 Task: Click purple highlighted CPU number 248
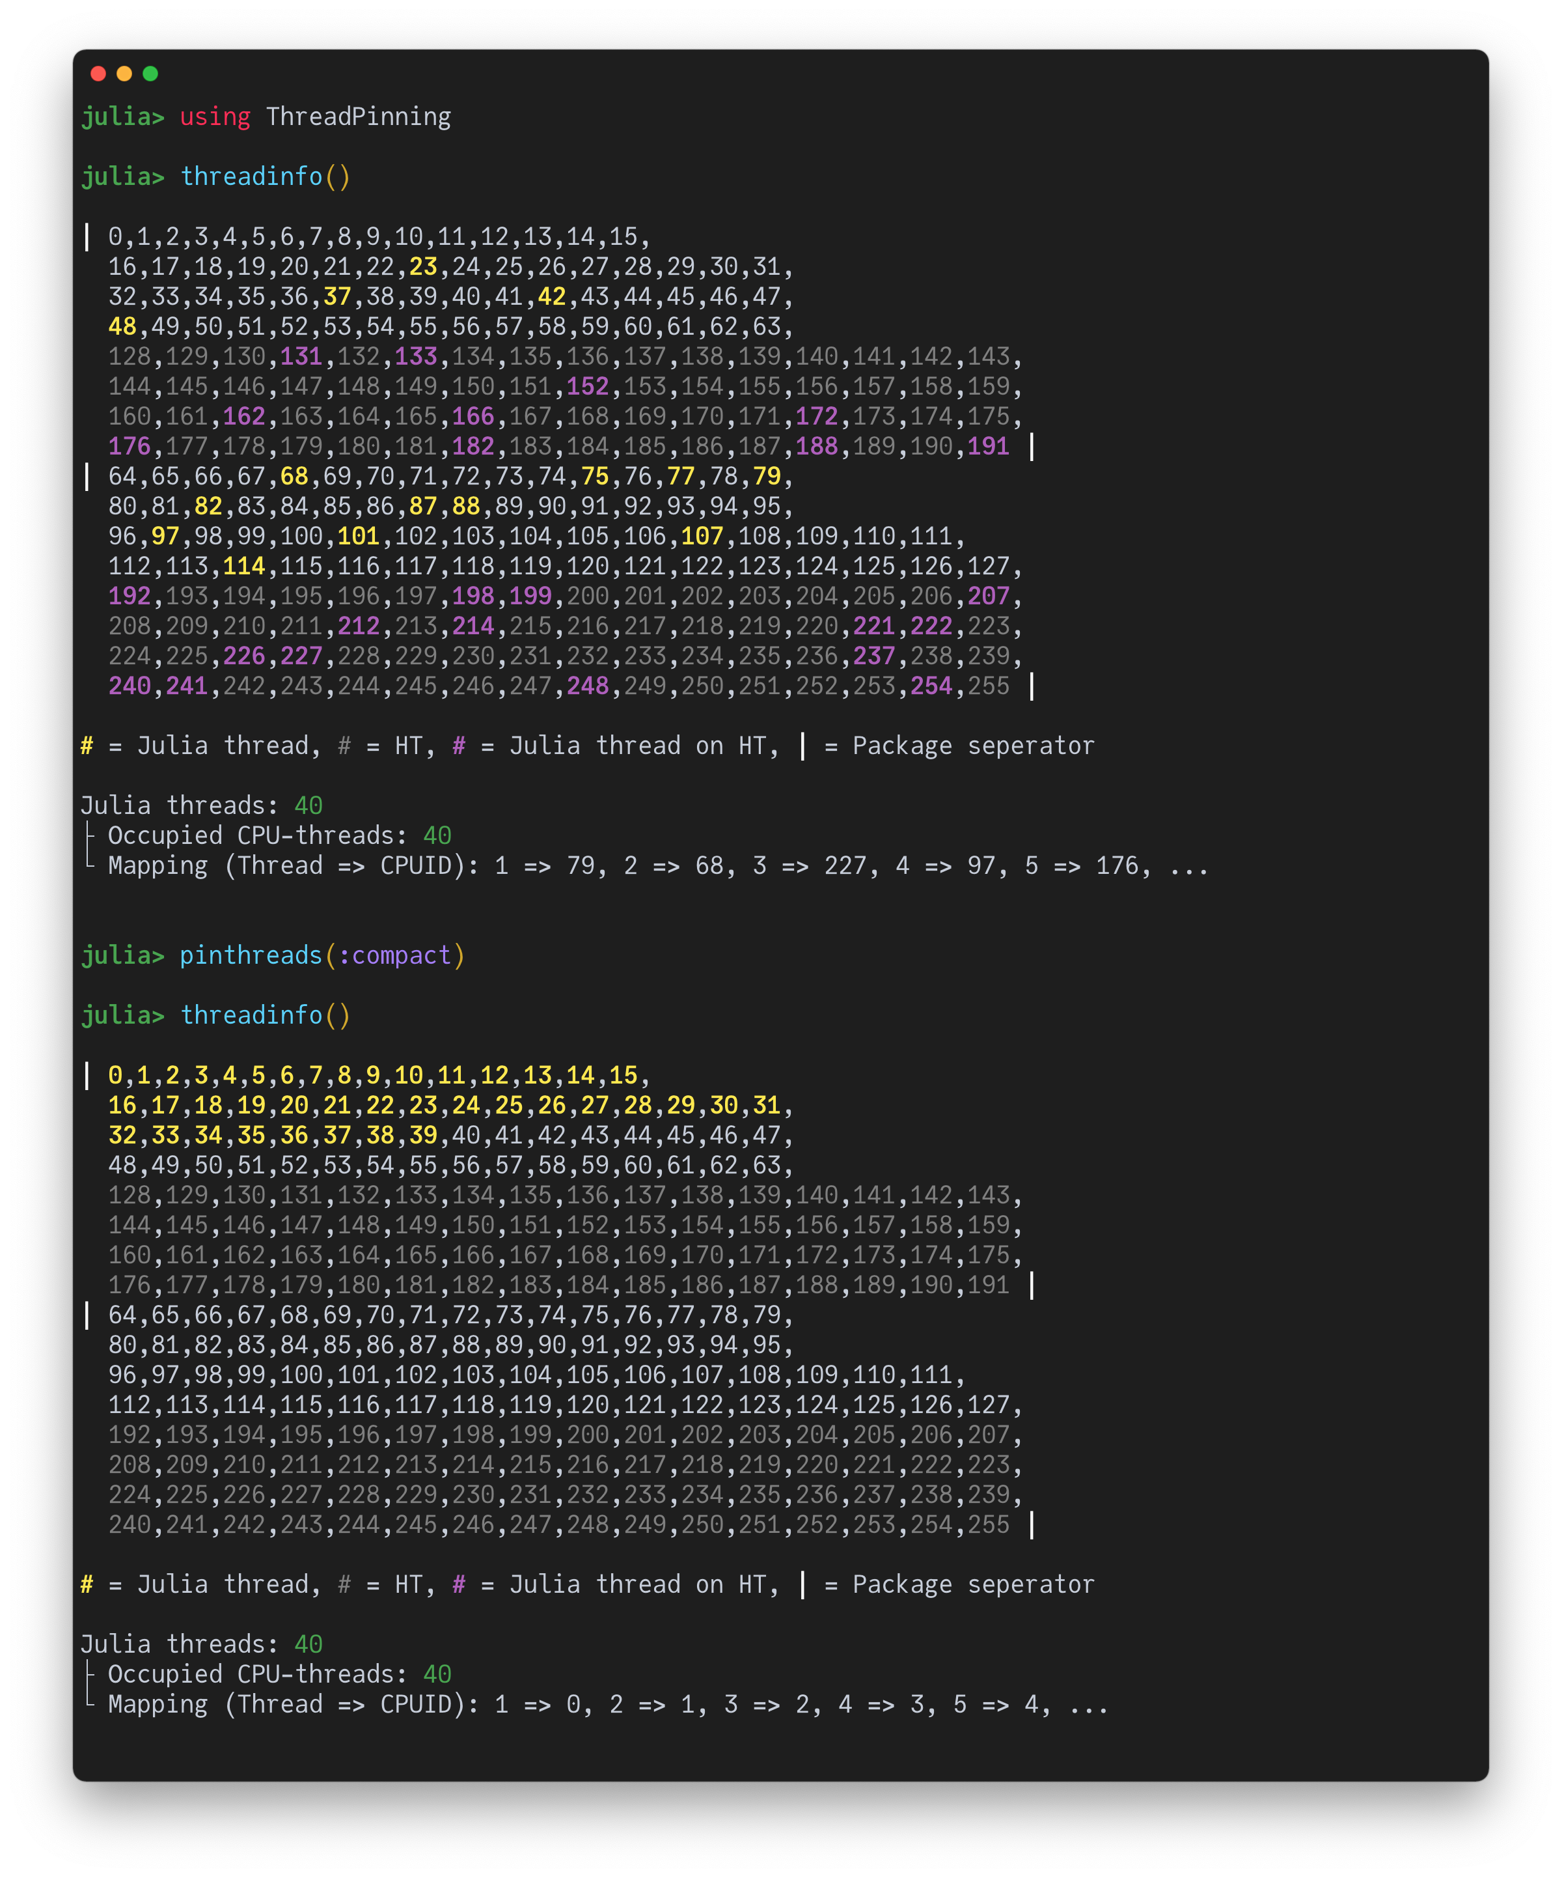click(587, 686)
